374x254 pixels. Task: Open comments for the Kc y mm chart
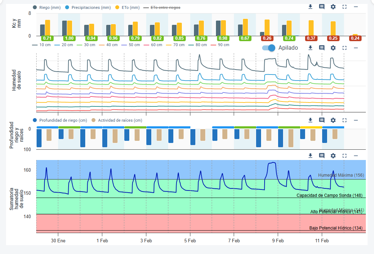click(x=322, y=7)
